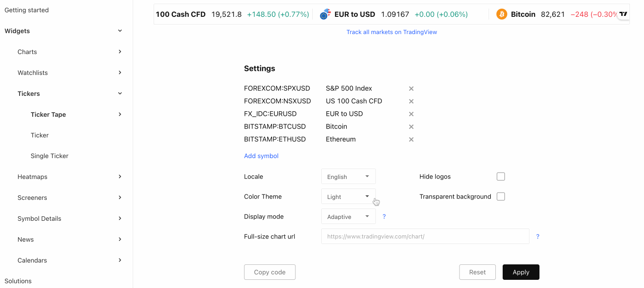This screenshot has height=288, width=644.
Task: Click the Add symbol link
Action: (x=261, y=156)
